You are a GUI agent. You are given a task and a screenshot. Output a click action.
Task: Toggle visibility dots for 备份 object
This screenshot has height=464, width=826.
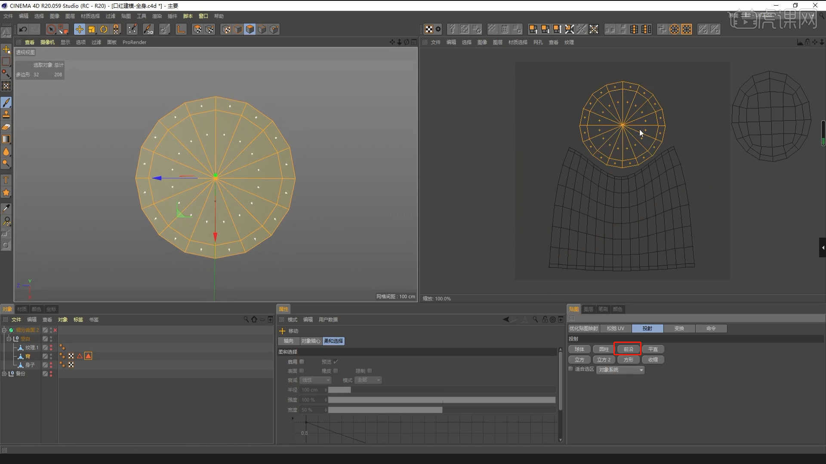51,374
